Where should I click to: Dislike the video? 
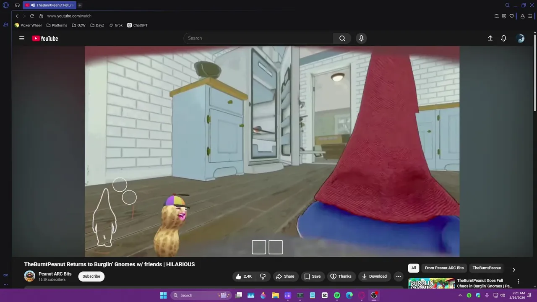pos(263,276)
